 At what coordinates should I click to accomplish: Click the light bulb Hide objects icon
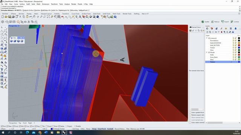[76, 17]
